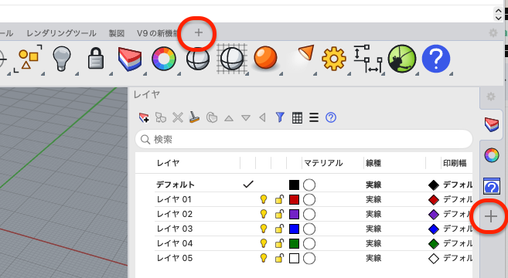Switch to 製図 toolbar tab

point(117,33)
